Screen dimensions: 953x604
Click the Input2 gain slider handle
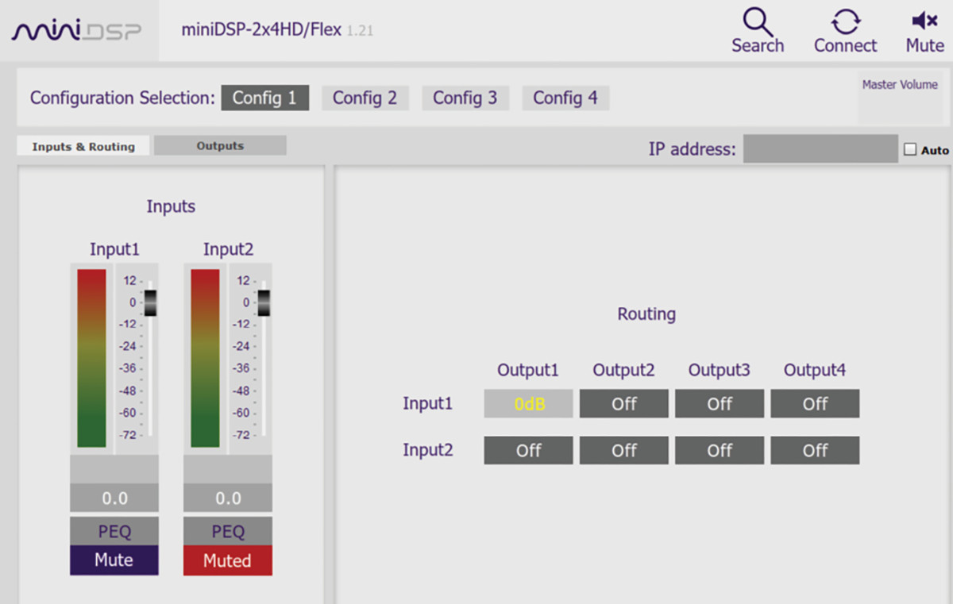pyautogui.click(x=264, y=302)
